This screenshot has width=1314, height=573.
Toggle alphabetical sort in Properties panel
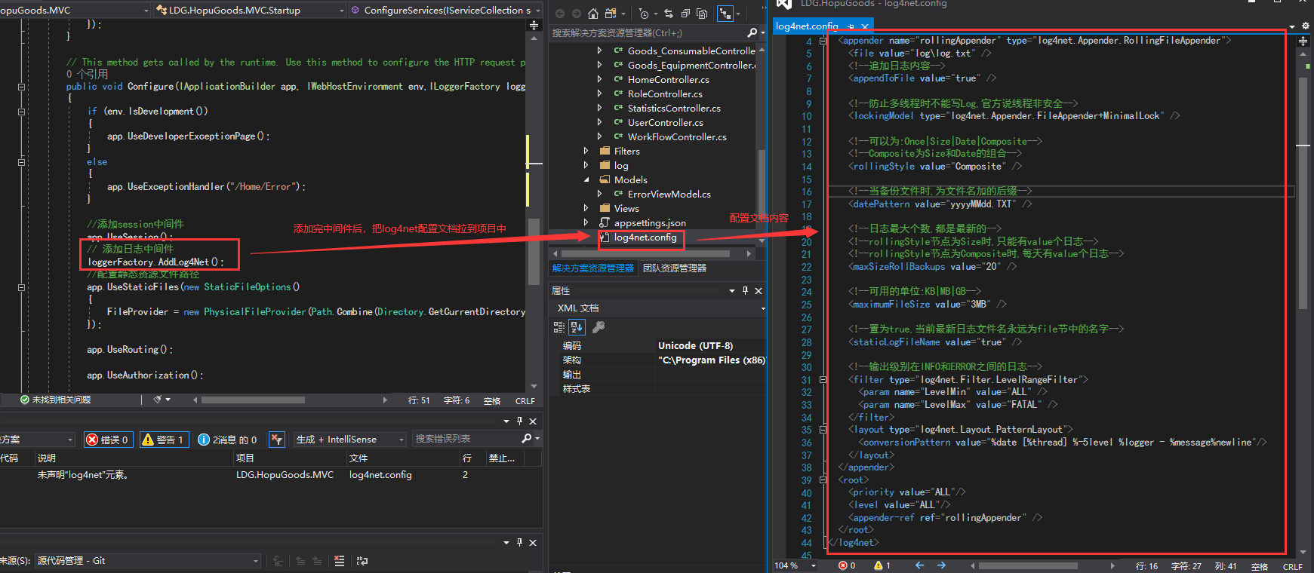577,327
